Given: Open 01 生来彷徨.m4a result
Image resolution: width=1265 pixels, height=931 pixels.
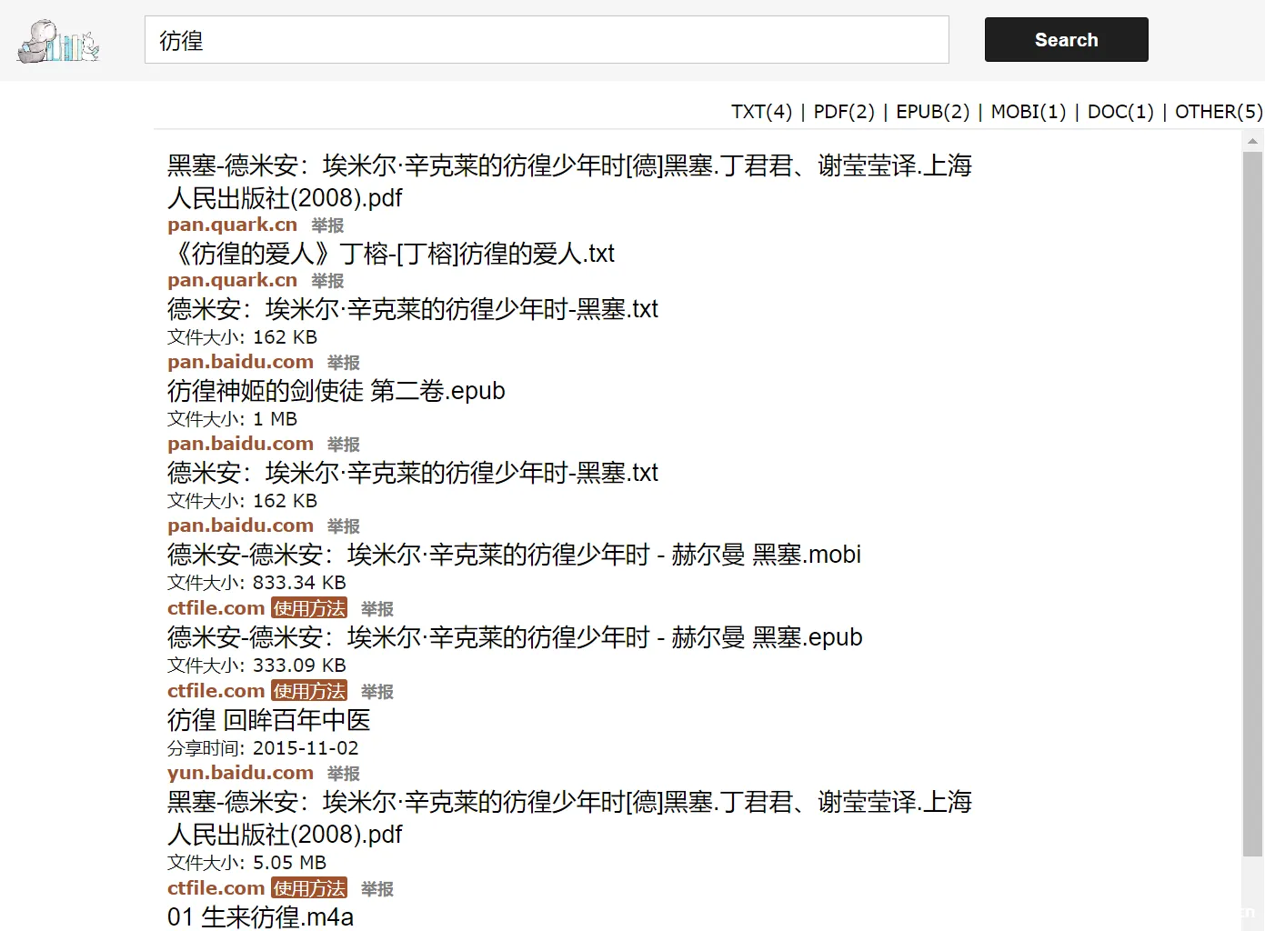Looking at the screenshot, I should pos(260,916).
